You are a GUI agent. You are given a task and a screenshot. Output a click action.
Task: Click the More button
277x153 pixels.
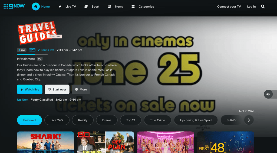(x=81, y=89)
